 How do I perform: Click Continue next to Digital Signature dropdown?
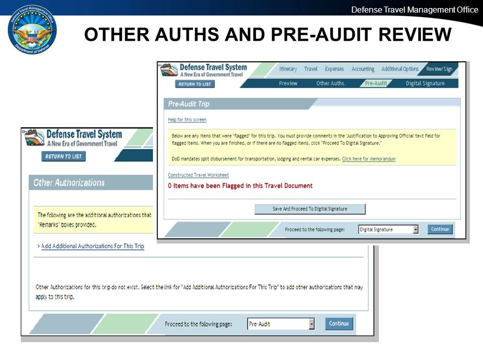(440, 229)
